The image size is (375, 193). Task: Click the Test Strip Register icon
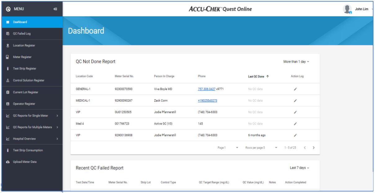pos(7,69)
